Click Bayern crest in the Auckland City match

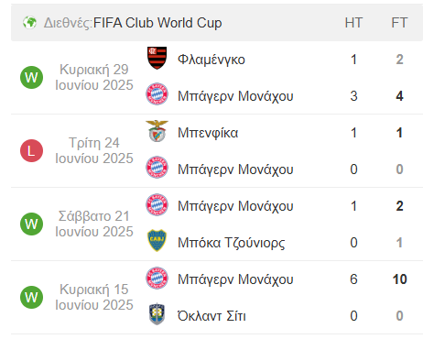click(x=157, y=278)
